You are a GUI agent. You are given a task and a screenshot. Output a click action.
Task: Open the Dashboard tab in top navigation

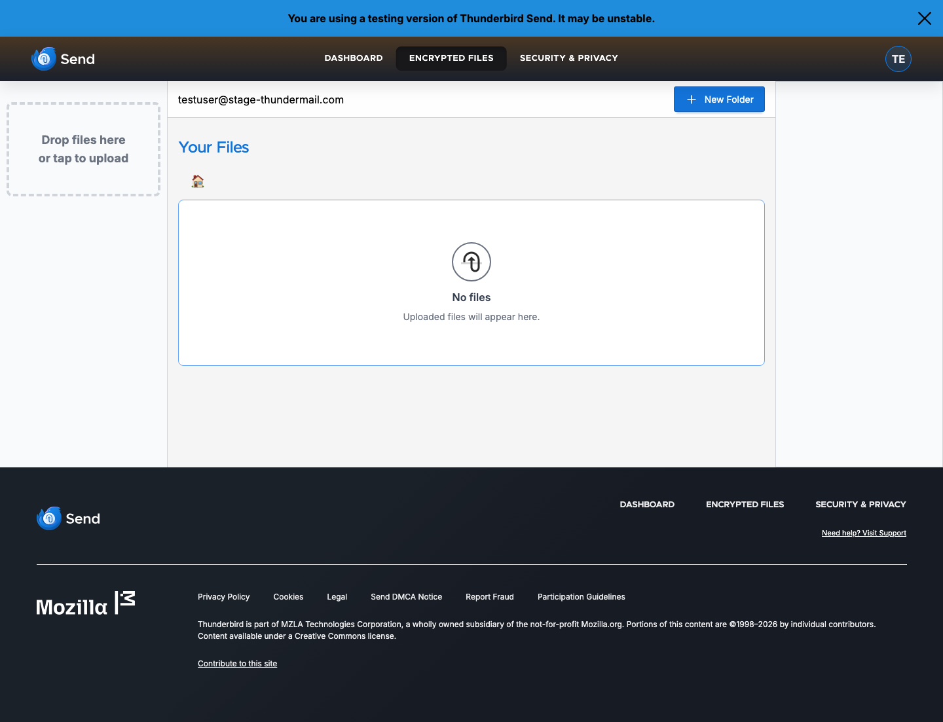[x=354, y=58]
